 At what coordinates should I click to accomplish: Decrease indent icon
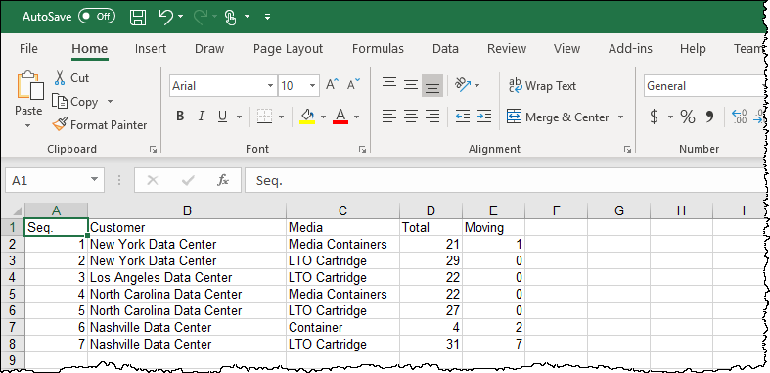click(x=463, y=117)
